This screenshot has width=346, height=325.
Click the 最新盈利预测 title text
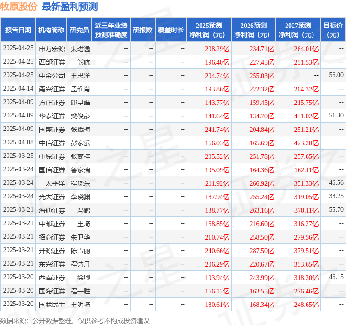(x=70, y=6)
